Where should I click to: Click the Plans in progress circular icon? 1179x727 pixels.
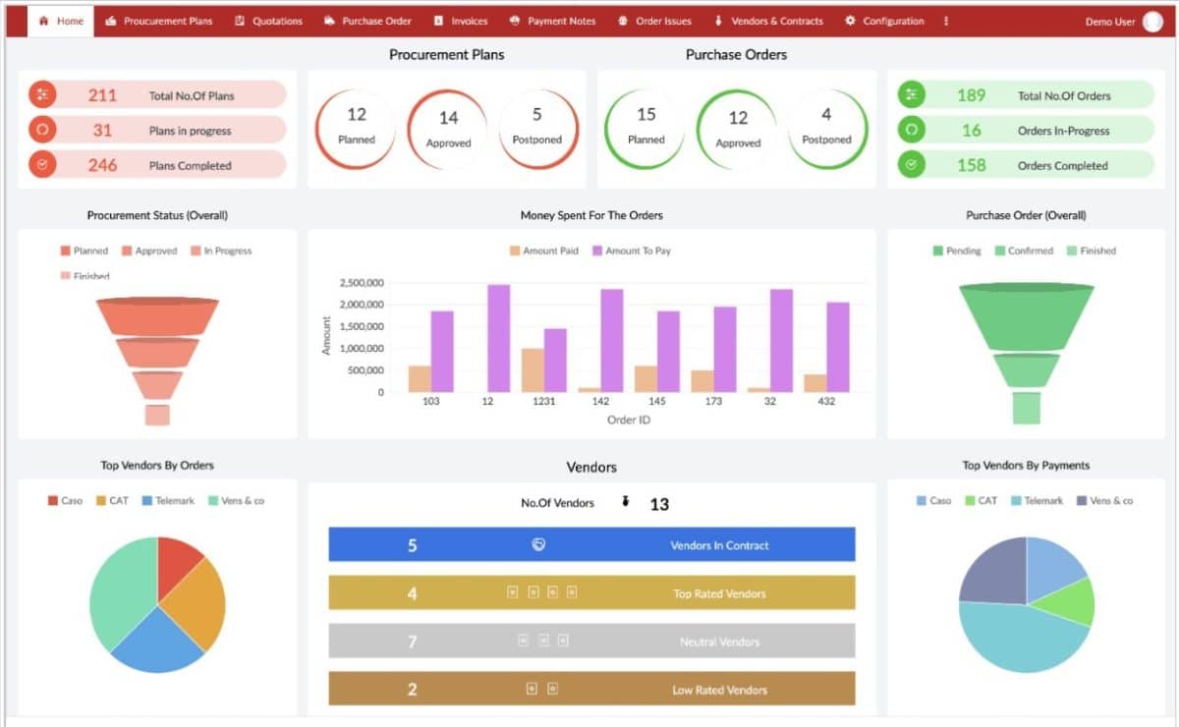40,129
